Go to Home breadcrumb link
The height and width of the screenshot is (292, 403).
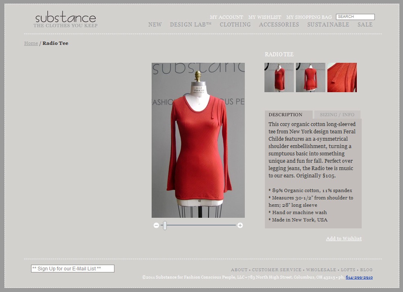[31, 43]
